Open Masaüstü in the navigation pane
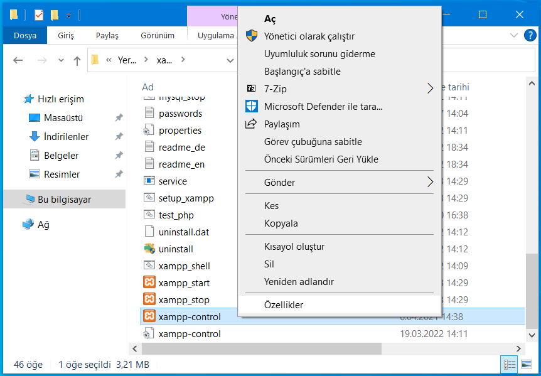Screen dimensions: 541x376 63,117
